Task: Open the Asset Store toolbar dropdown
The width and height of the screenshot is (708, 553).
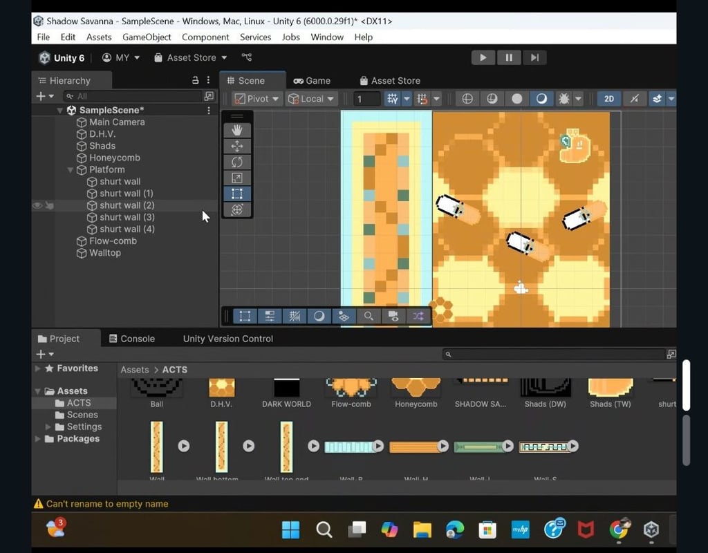Action: pos(190,58)
